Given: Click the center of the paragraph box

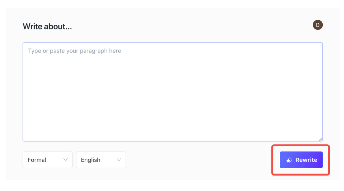Looking at the screenshot, I should (x=173, y=92).
